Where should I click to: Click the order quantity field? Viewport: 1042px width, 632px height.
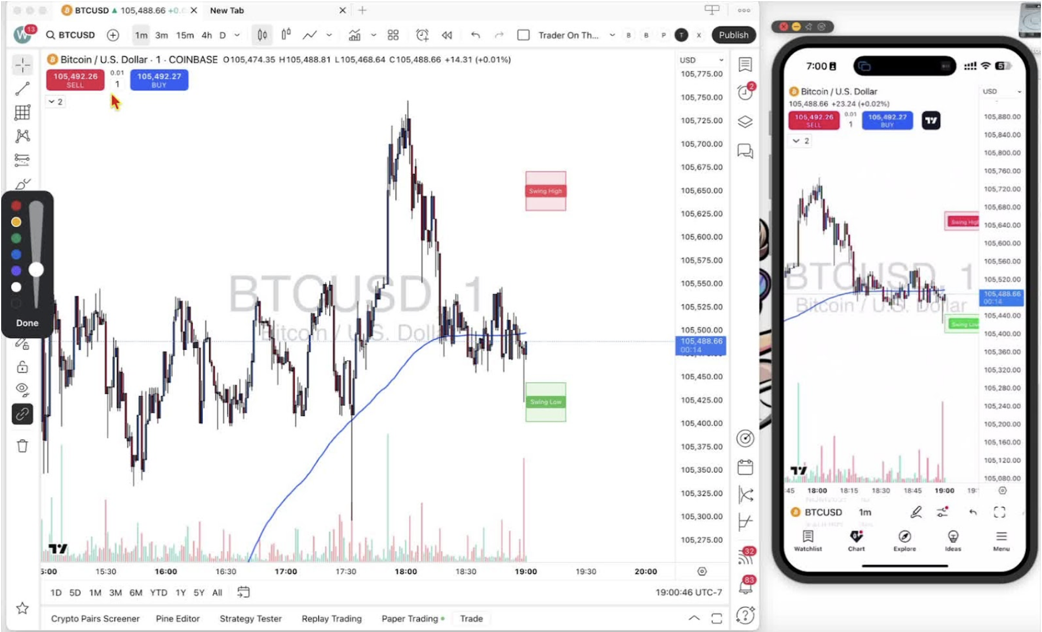117,84
